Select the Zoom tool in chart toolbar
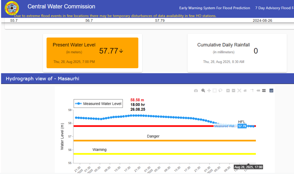Viewport: 294px width, 180px height. (x=203, y=91)
